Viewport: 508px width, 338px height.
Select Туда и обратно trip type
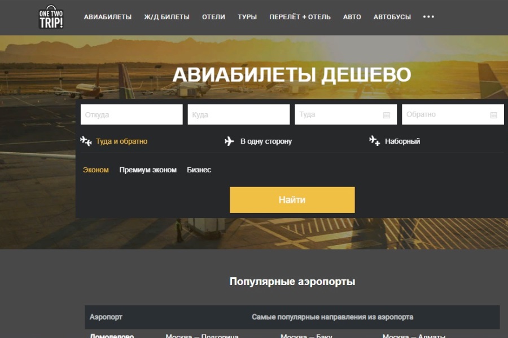[121, 141]
